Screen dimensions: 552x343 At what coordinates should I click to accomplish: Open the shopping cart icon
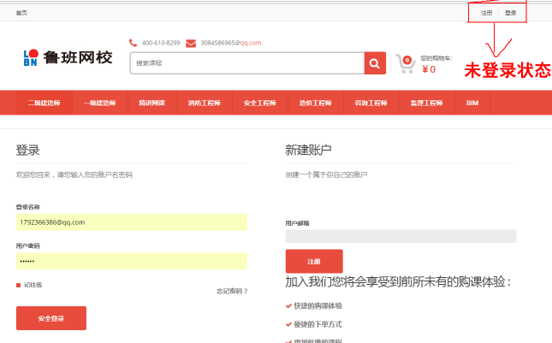click(x=406, y=63)
